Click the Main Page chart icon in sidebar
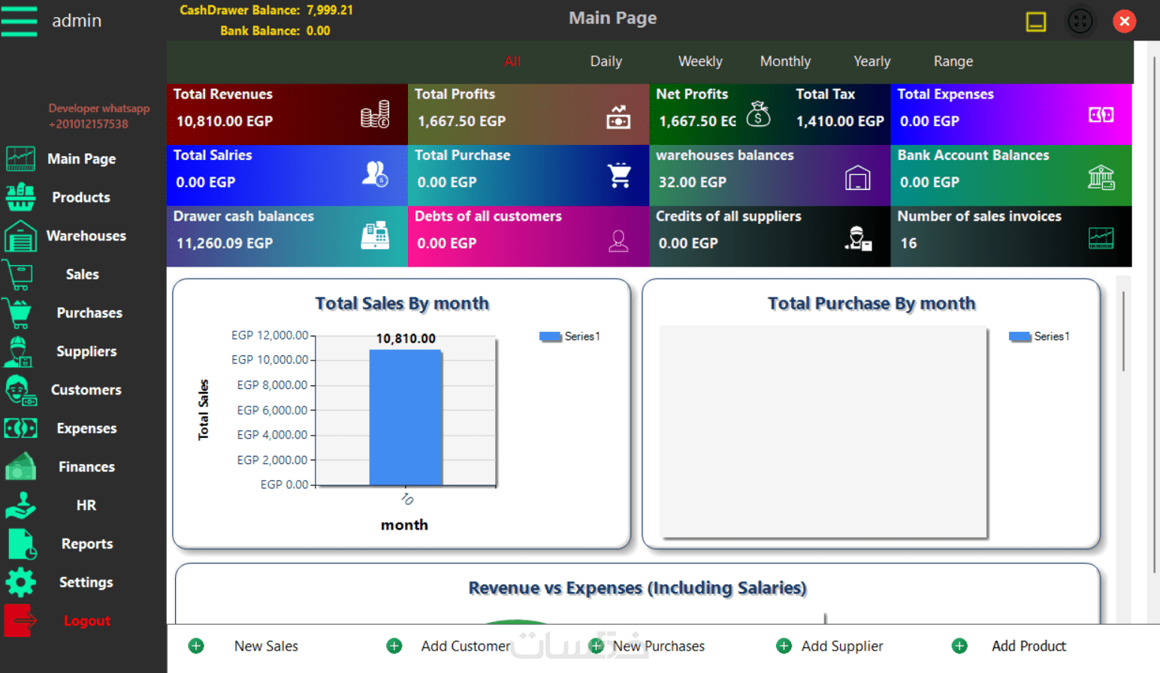Image resolution: width=1160 pixels, height=673 pixels. tap(20, 158)
